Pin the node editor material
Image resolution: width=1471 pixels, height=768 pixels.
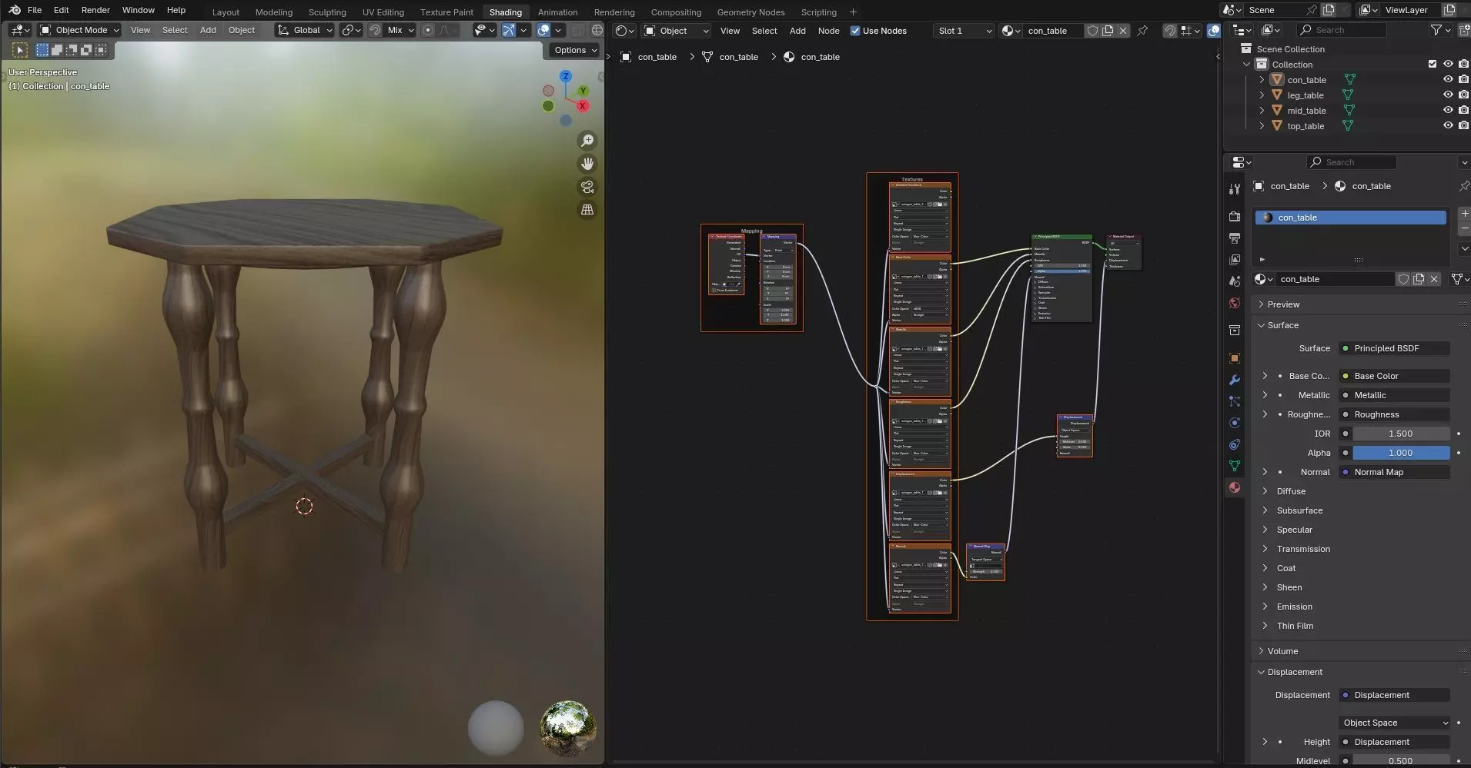pos(1142,31)
